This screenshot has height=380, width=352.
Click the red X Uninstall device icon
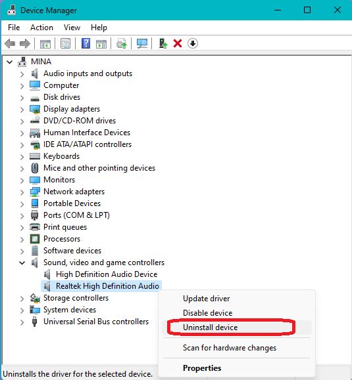click(x=178, y=43)
